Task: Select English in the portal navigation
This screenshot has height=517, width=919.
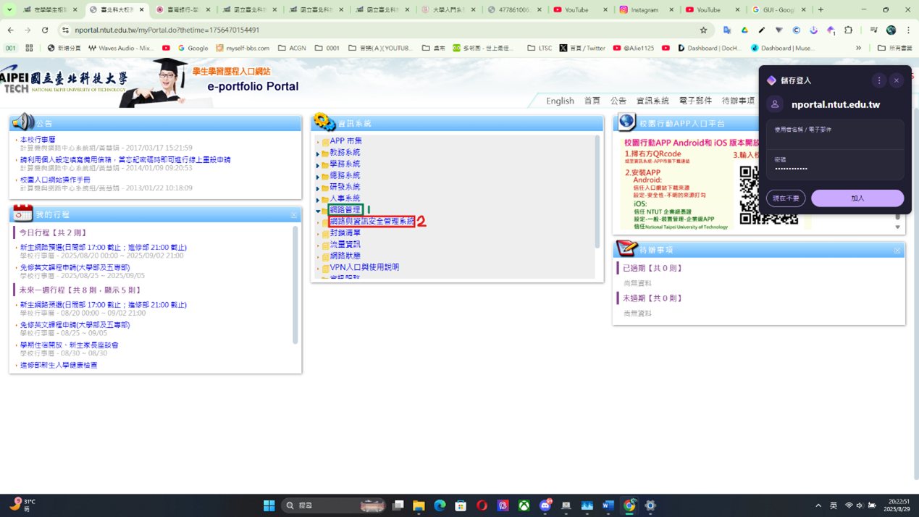Action: click(x=560, y=101)
